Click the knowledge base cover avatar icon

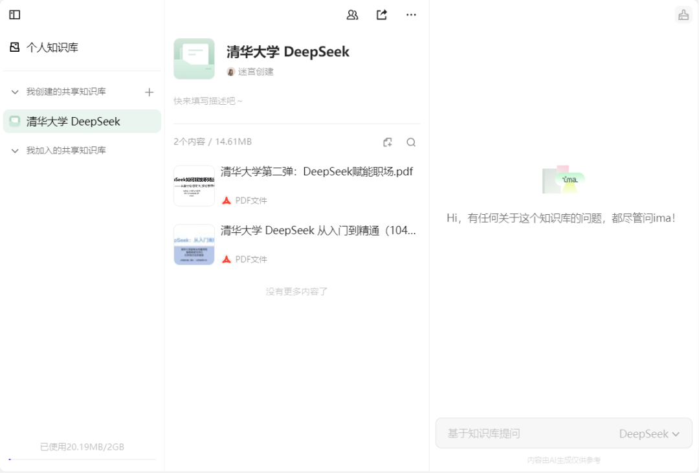tap(194, 58)
